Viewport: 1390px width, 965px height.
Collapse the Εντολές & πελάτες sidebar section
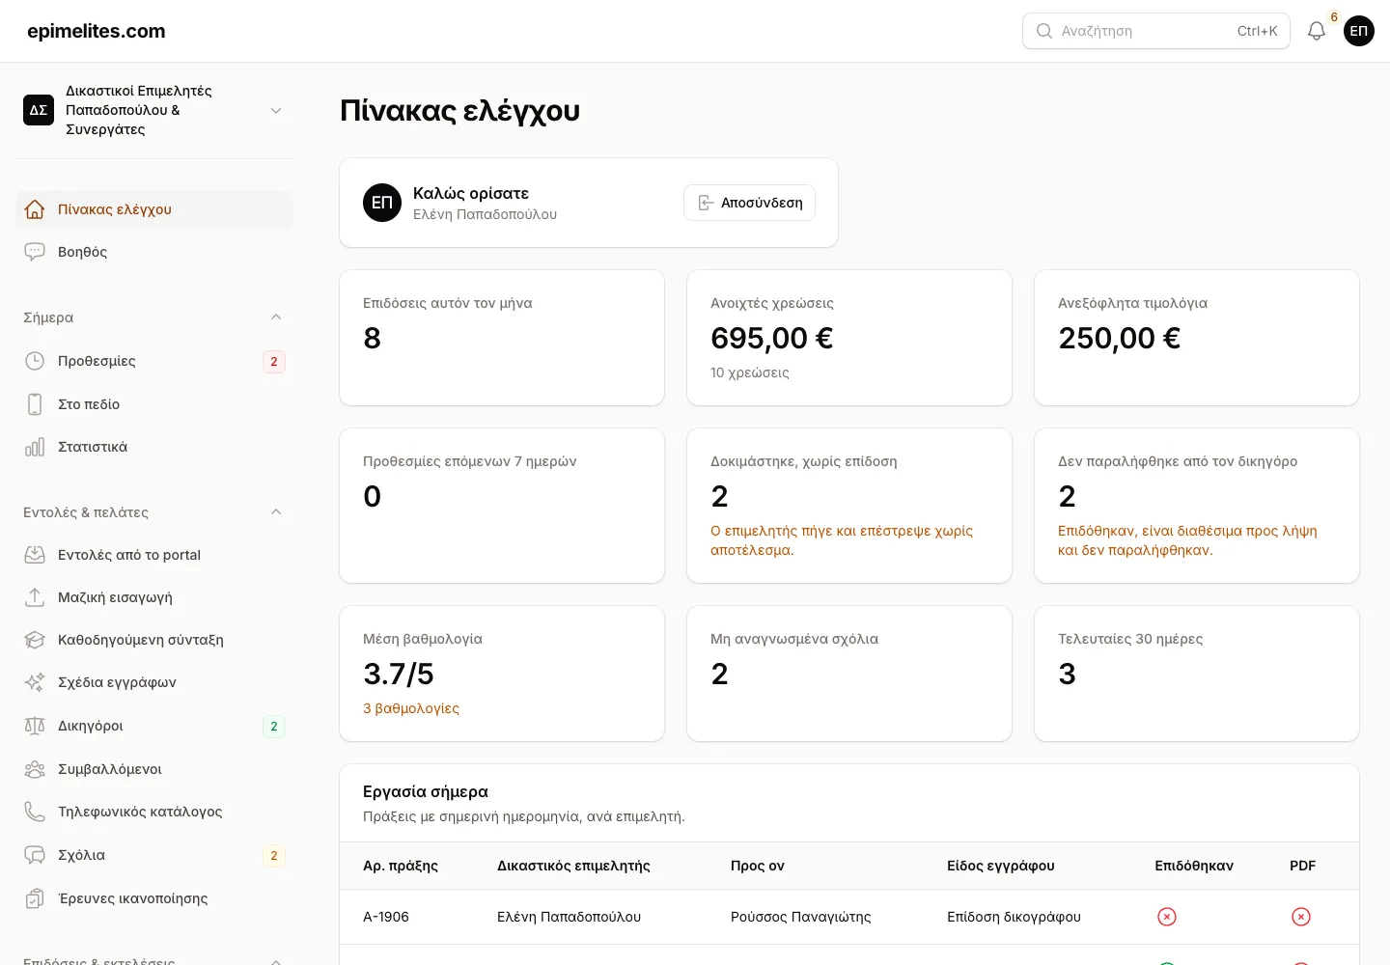[276, 512]
